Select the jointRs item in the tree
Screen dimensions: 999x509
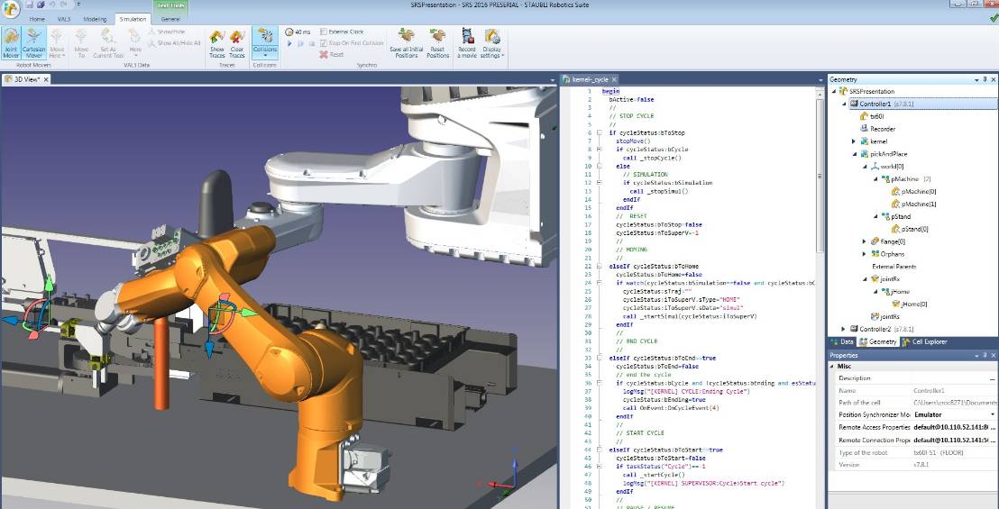tap(885, 316)
